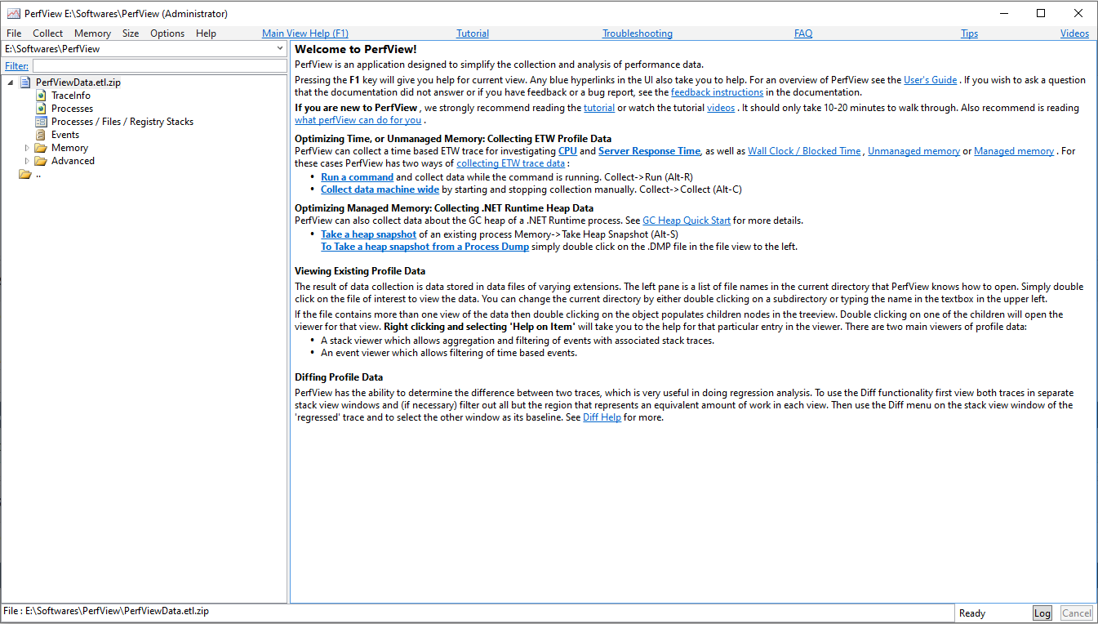This screenshot has width=1098, height=624.
Task: Open the Options menu
Action: [167, 33]
